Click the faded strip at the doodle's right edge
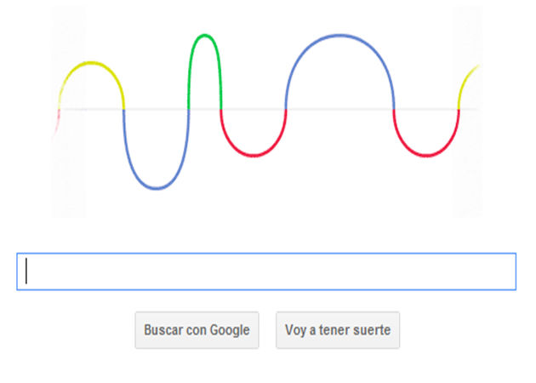 (467, 170)
